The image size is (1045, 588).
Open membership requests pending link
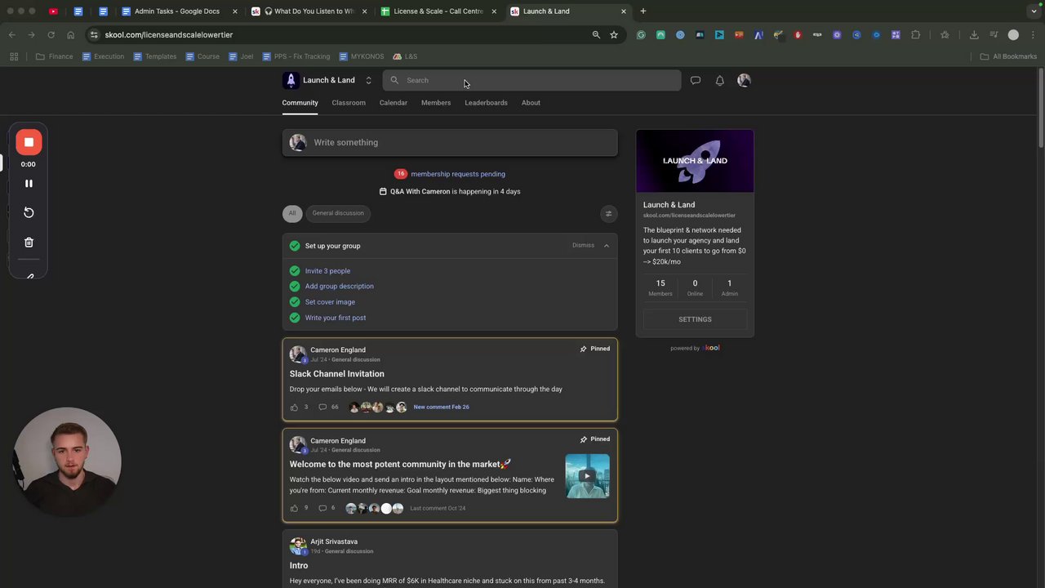tap(458, 174)
